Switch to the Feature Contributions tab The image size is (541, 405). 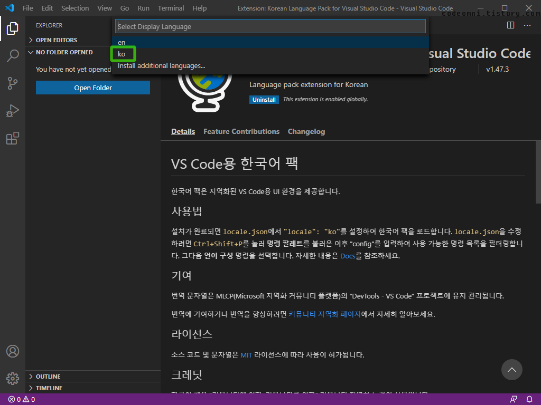[x=241, y=131]
